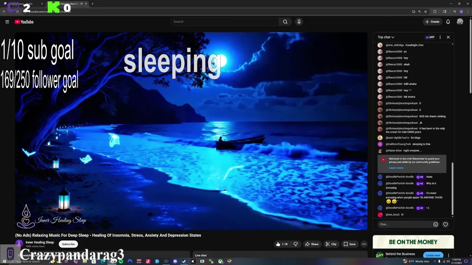Create a Clip of the video

click(x=331, y=244)
